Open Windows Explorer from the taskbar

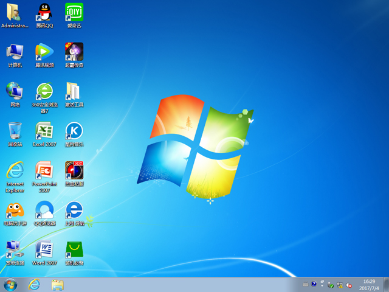click(58, 284)
